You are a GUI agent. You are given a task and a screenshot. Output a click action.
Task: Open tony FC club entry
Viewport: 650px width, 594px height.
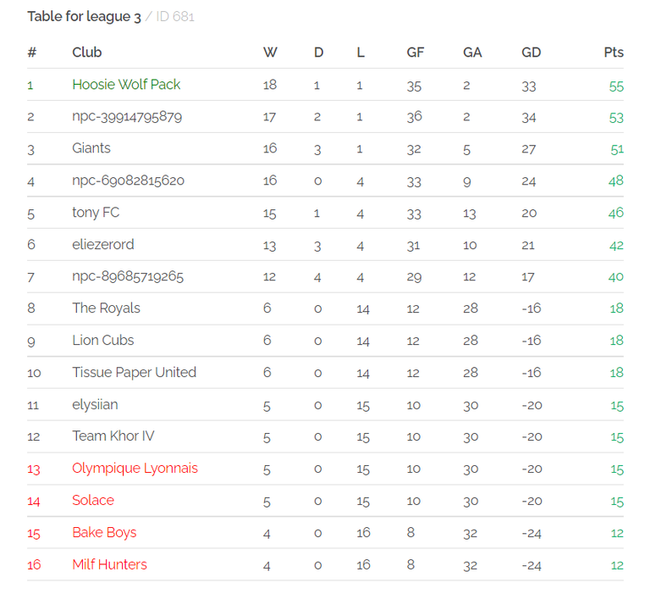click(96, 213)
